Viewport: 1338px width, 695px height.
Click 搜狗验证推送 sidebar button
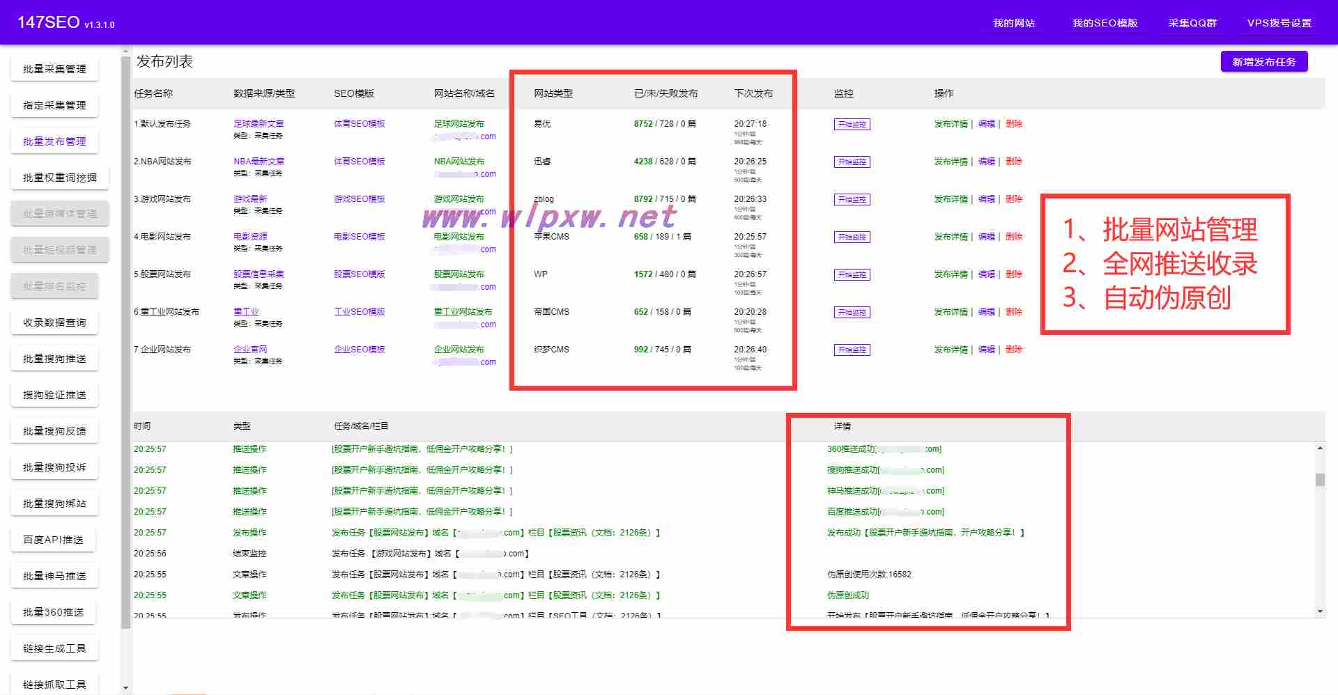click(x=54, y=395)
